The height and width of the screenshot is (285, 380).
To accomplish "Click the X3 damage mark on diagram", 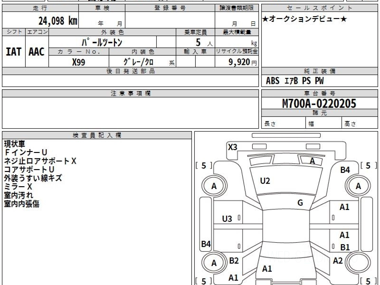I will point(233,147).
